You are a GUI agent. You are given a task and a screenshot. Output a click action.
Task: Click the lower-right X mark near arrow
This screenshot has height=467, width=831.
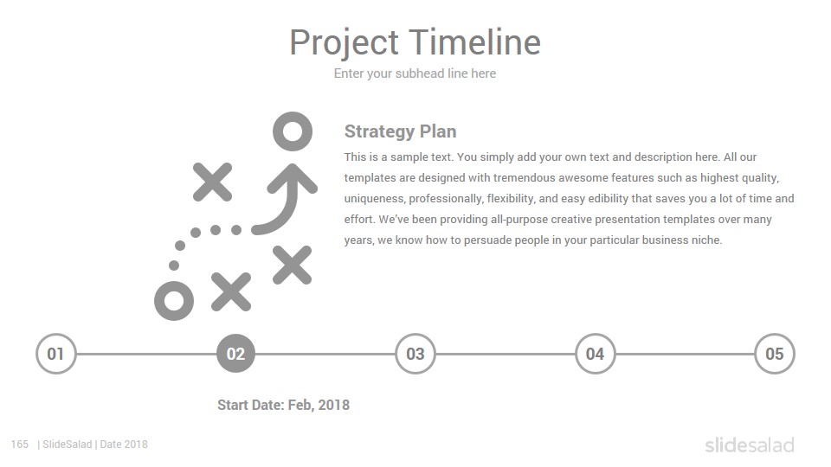(x=293, y=265)
